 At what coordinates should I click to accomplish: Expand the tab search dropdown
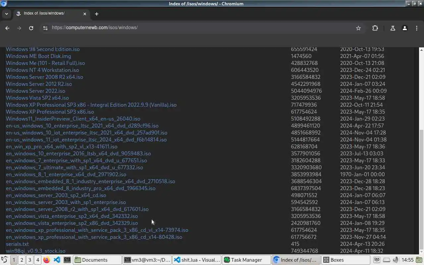click(6, 14)
